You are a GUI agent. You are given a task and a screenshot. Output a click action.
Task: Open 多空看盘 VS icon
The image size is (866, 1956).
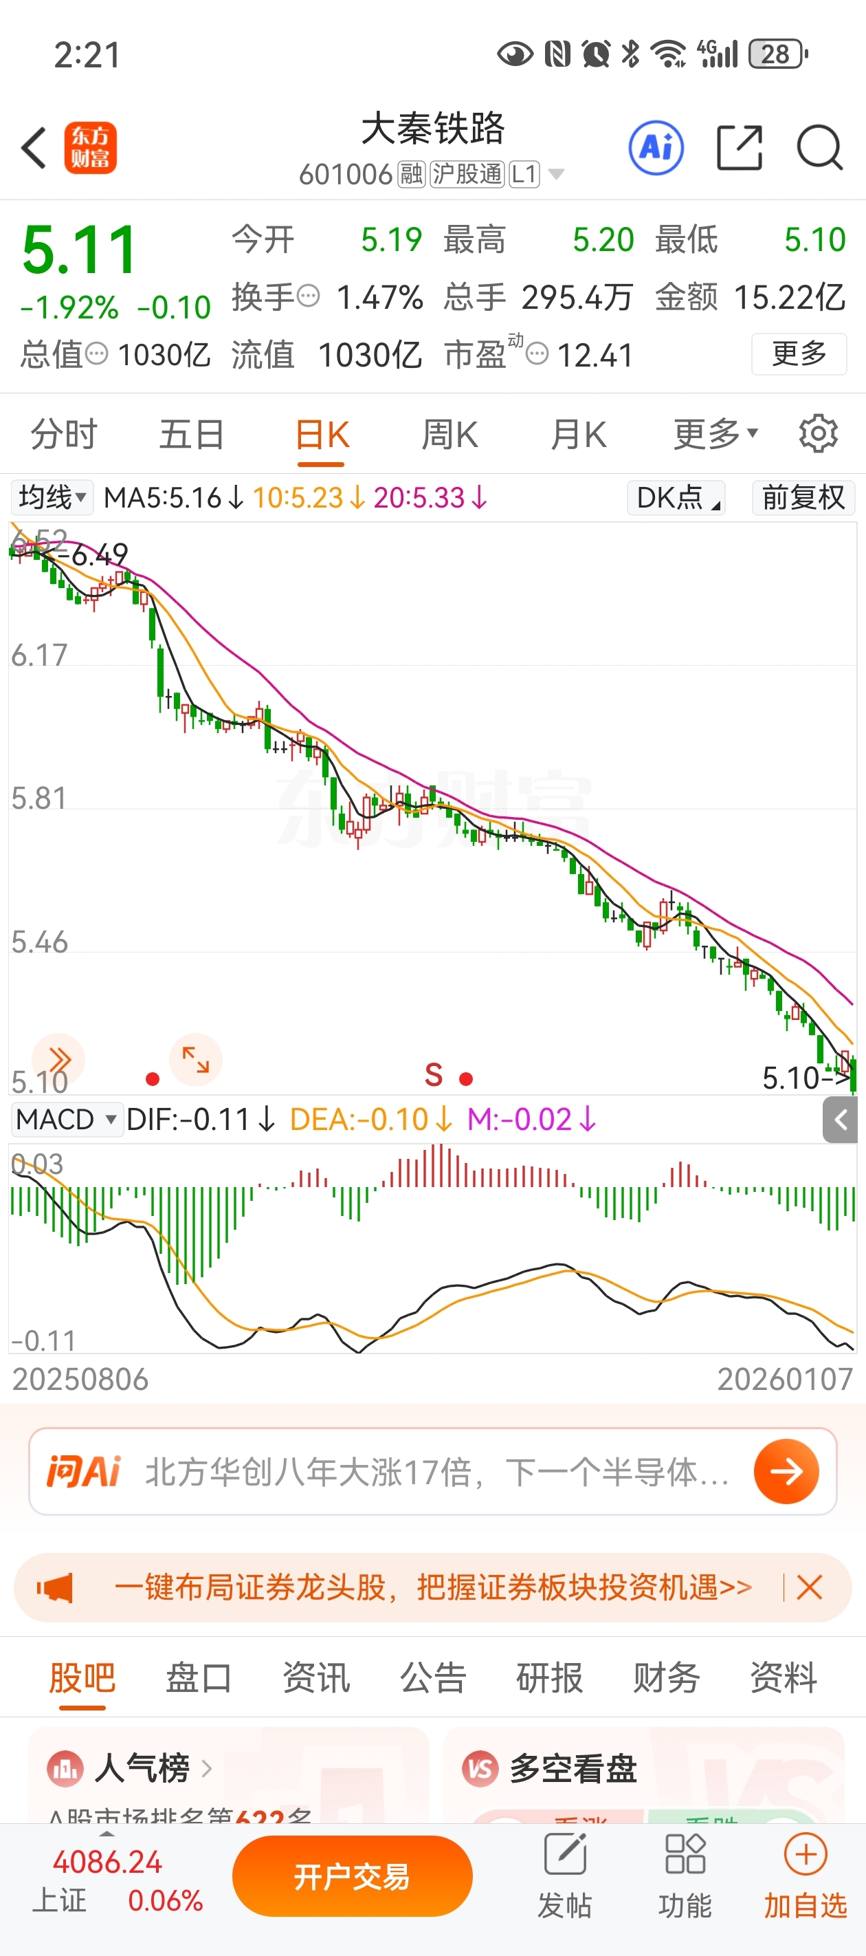pos(480,1768)
